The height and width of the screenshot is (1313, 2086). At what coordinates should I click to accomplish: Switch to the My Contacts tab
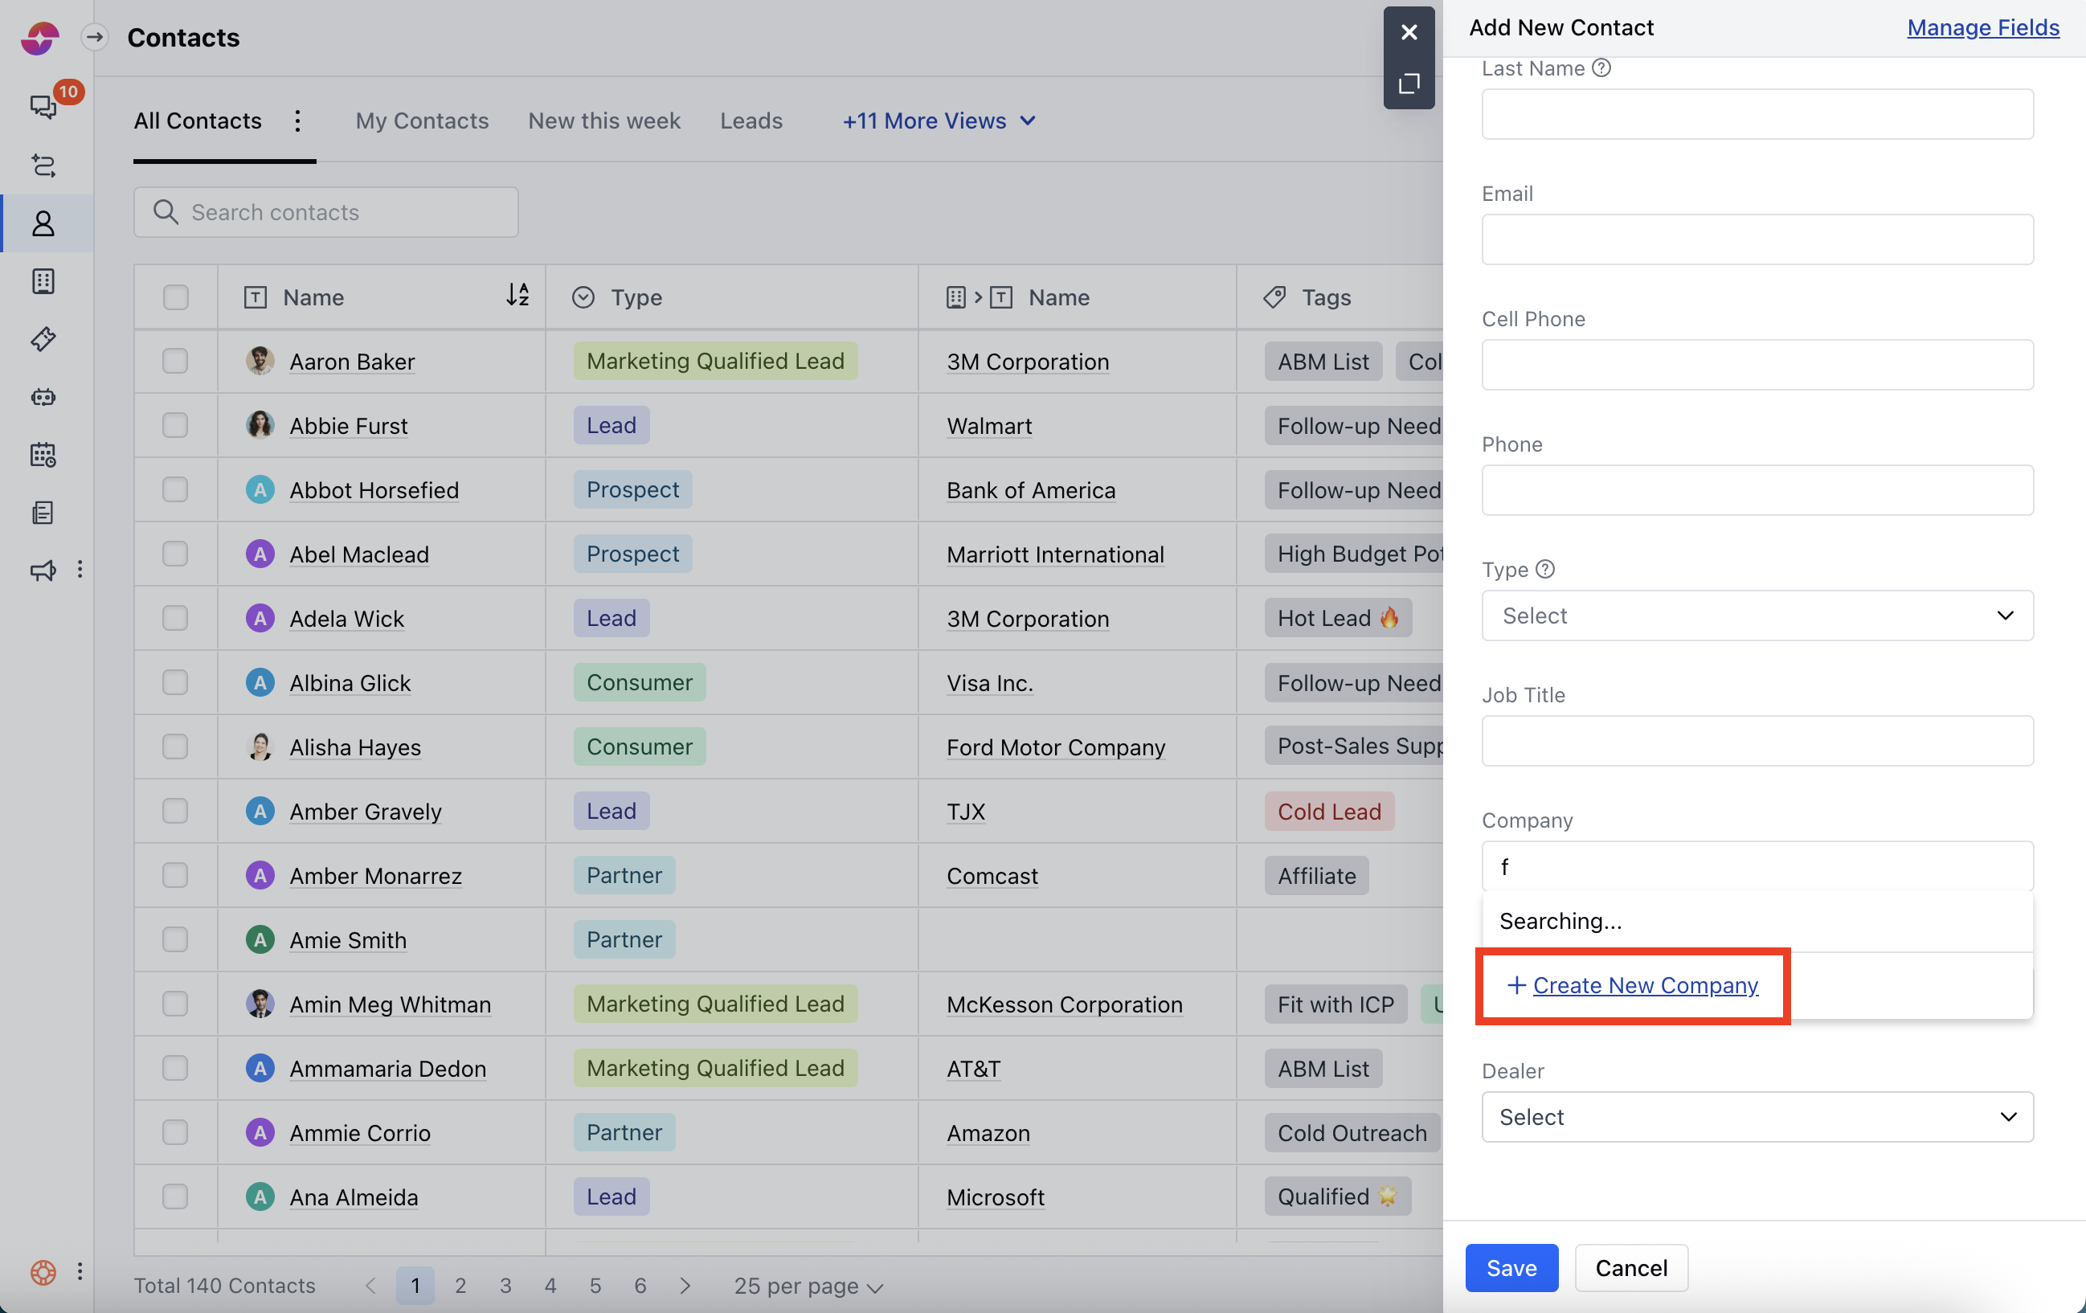tap(422, 121)
